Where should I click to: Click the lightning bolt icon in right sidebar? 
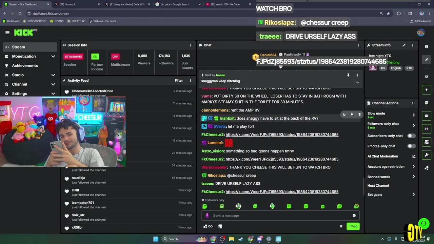coord(427,90)
